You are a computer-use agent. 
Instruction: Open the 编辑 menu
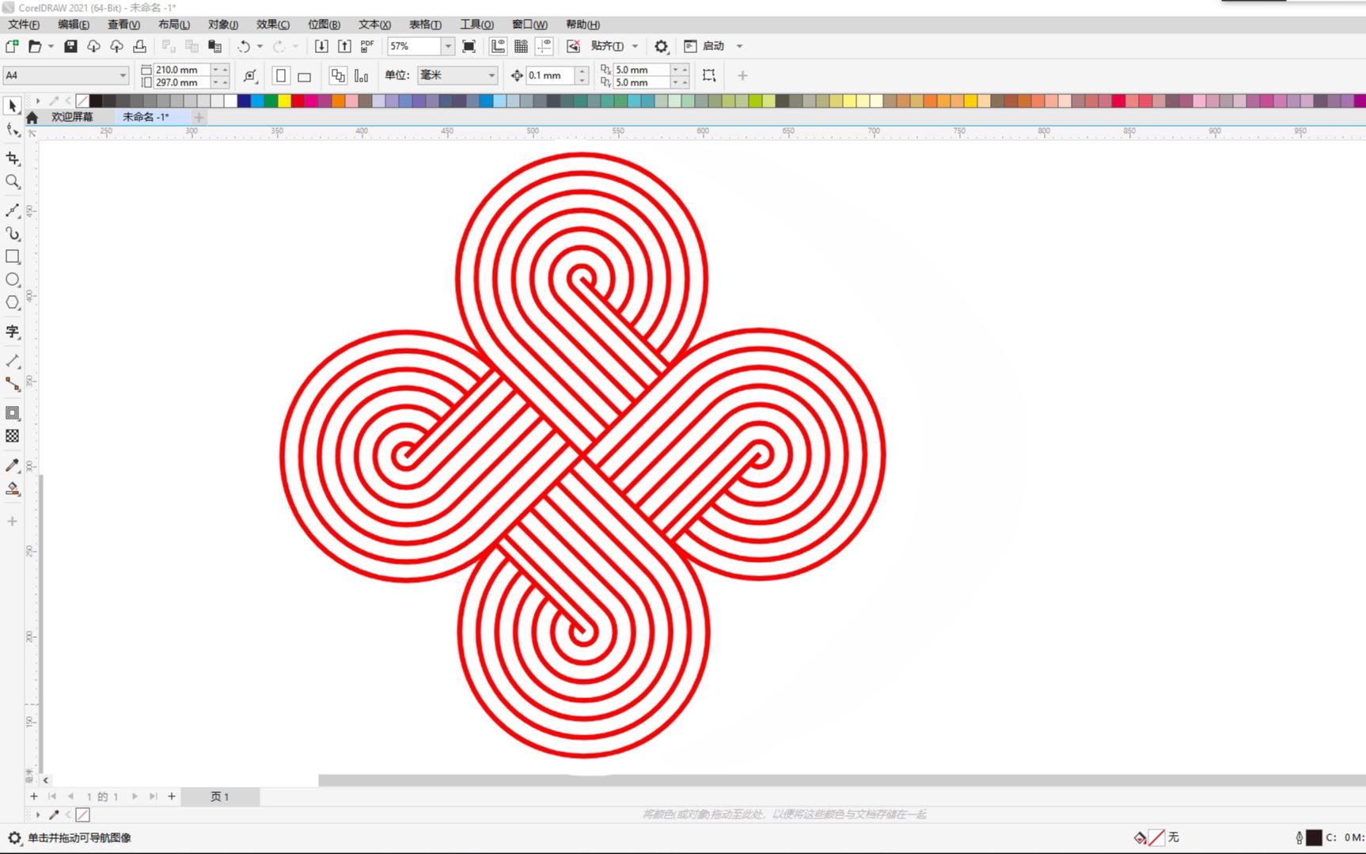74,25
